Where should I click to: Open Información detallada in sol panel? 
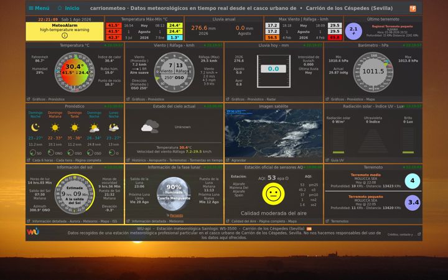tap(49, 222)
